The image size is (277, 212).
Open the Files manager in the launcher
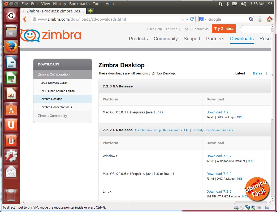pos(11,31)
